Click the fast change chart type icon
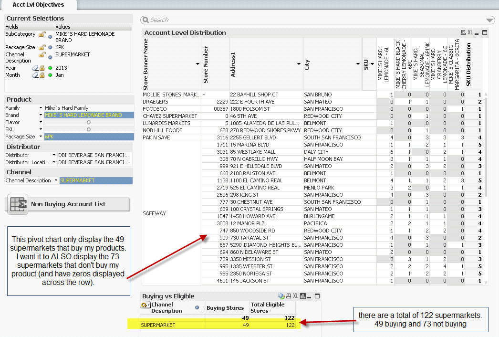Viewport: 499px width, 337px height. tap(303, 296)
